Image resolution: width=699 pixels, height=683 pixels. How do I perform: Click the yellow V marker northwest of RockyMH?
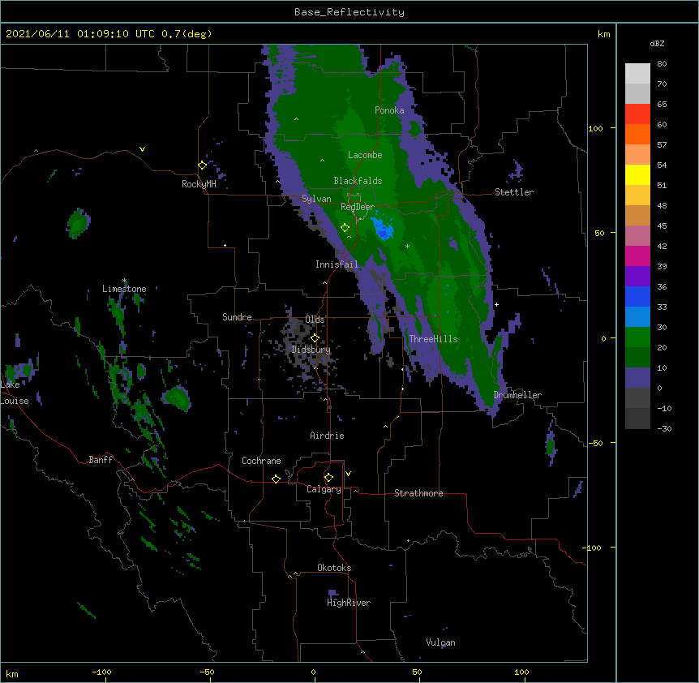click(142, 149)
